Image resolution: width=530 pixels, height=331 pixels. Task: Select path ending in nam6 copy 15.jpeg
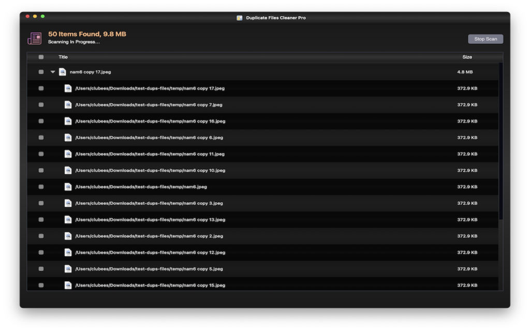tap(150, 285)
